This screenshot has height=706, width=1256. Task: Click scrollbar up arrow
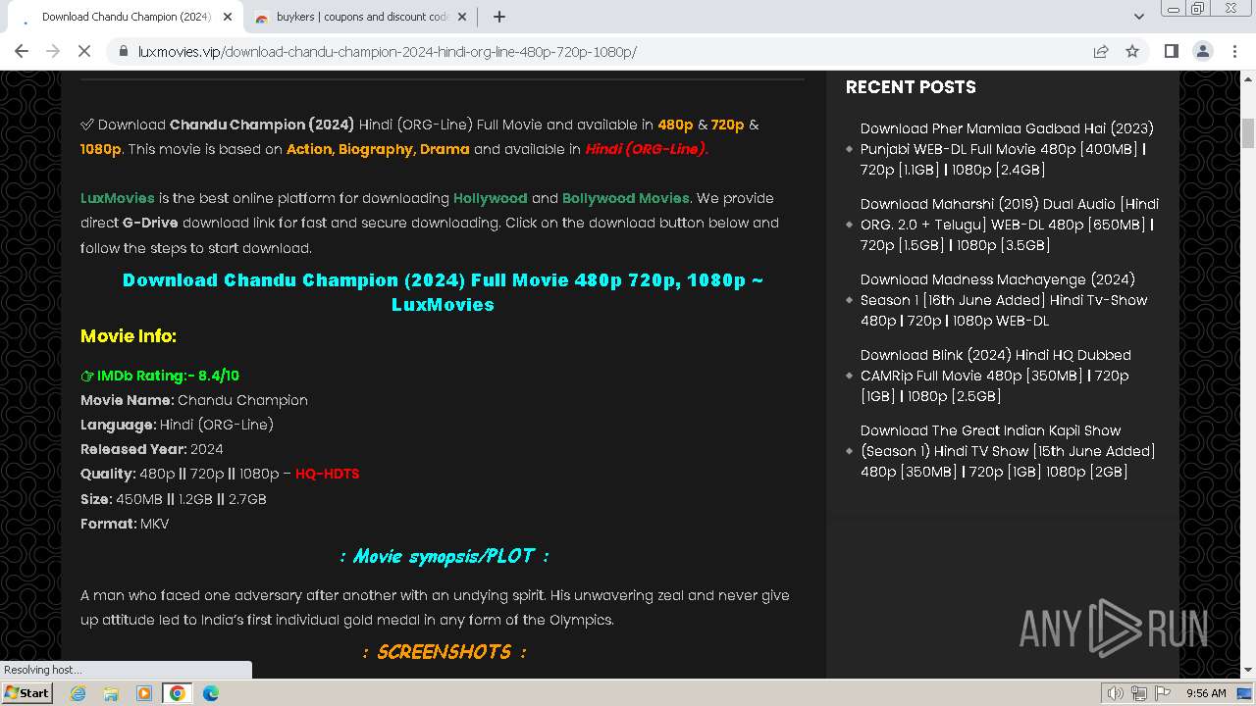point(1248,77)
